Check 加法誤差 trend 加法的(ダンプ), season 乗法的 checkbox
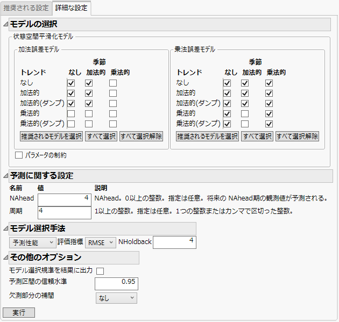This screenshot has height=322, width=339. tap(113, 103)
